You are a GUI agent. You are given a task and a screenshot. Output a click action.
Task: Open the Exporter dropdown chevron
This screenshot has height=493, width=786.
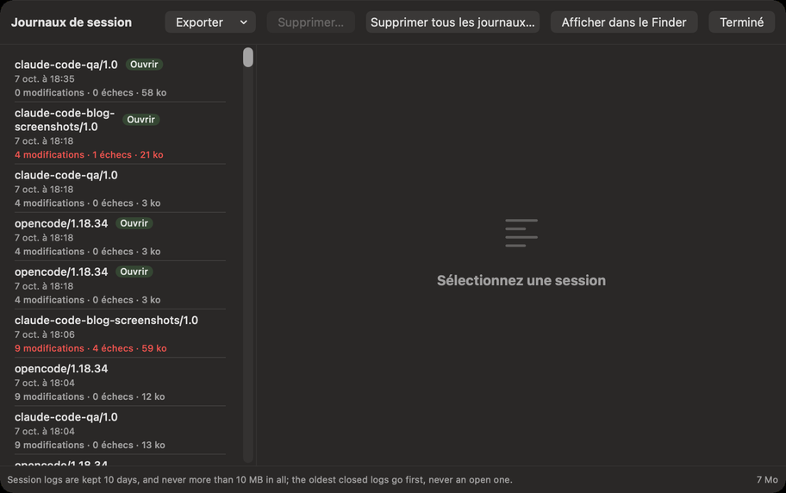[244, 22]
